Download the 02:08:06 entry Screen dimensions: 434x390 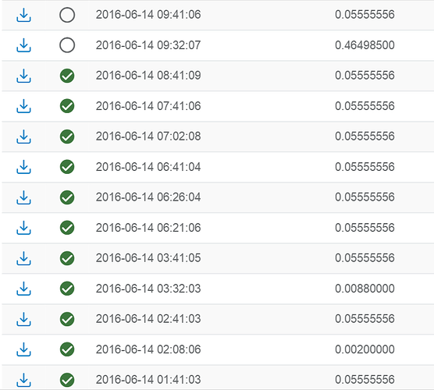click(23, 349)
